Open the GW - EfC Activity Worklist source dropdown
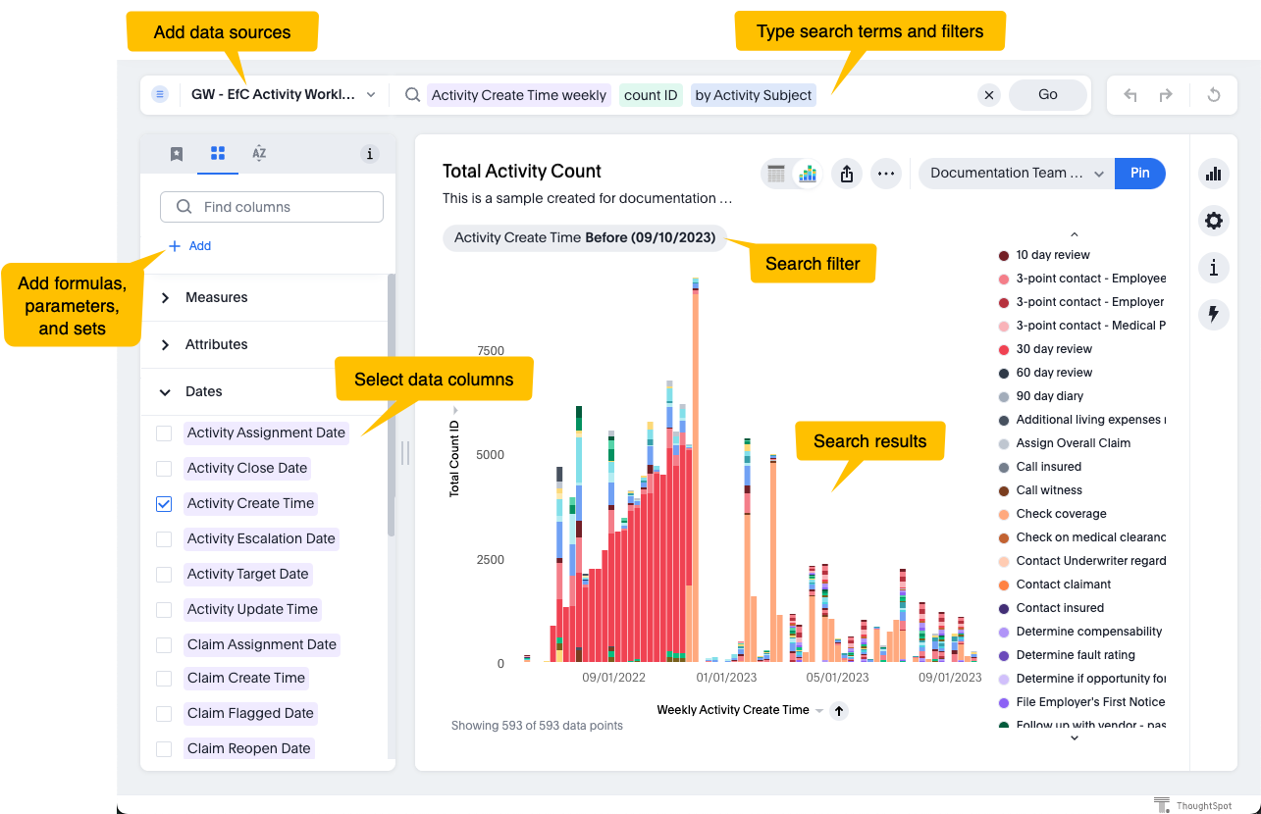Image resolution: width=1261 pixels, height=814 pixels. coord(371,94)
